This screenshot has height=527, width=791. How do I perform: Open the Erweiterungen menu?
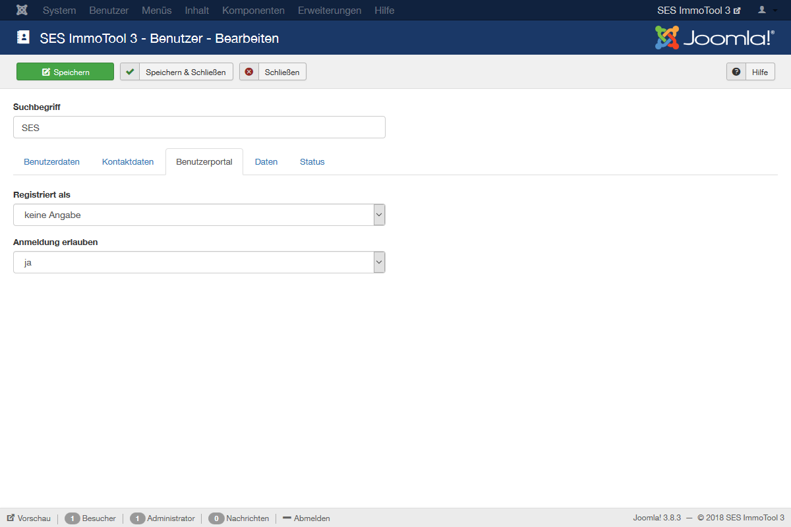coord(329,11)
